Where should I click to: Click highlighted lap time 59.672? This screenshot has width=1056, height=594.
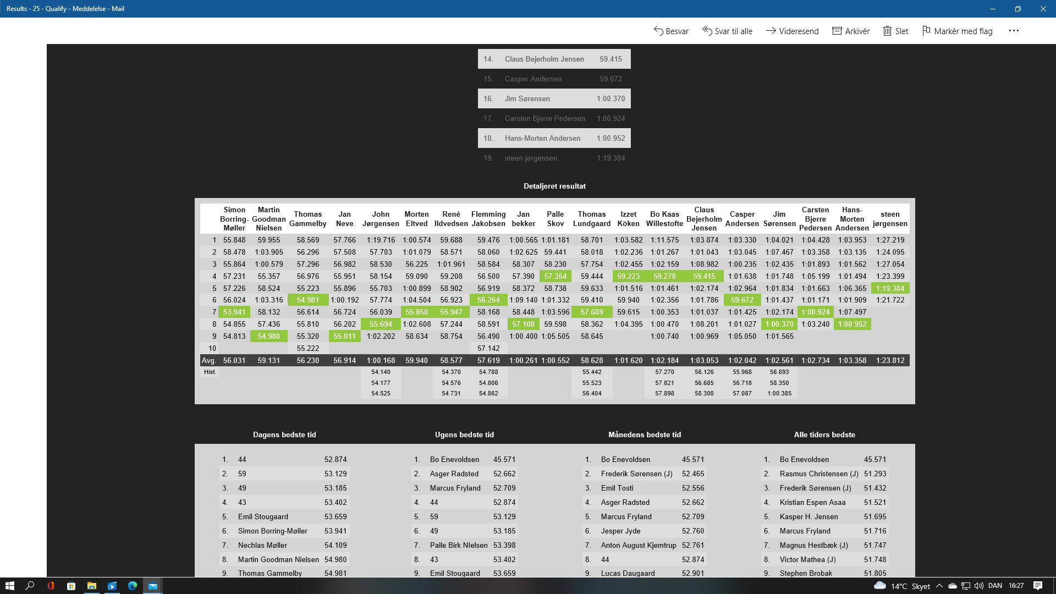pyautogui.click(x=742, y=300)
